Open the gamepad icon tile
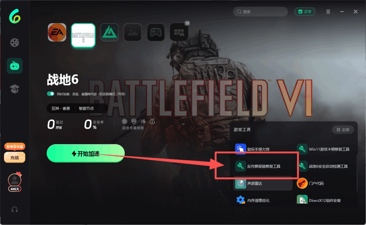This screenshot has height=225, width=366. [156, 32]
